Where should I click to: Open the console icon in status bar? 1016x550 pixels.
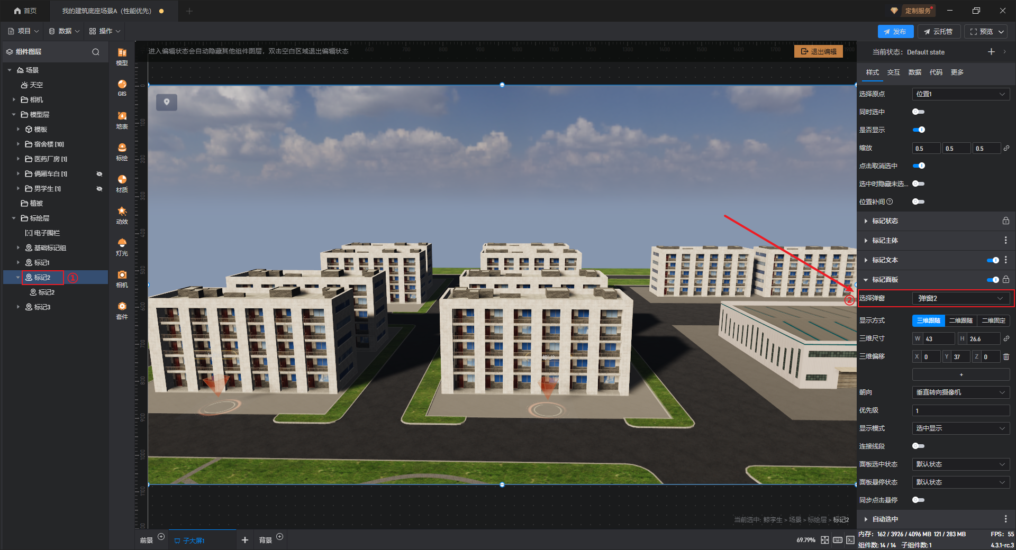pos(850,540)
